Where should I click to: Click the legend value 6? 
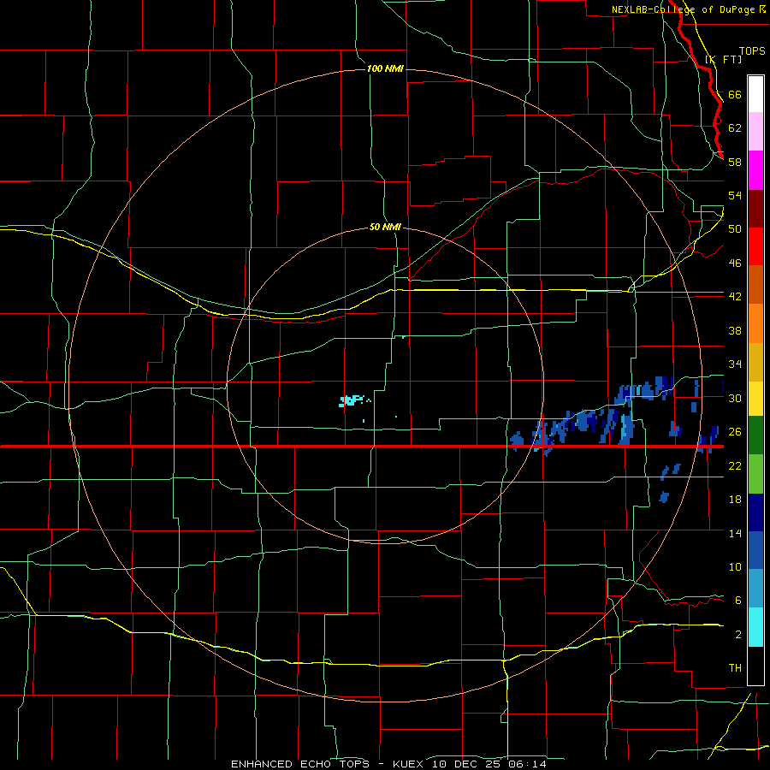point(738,600)
